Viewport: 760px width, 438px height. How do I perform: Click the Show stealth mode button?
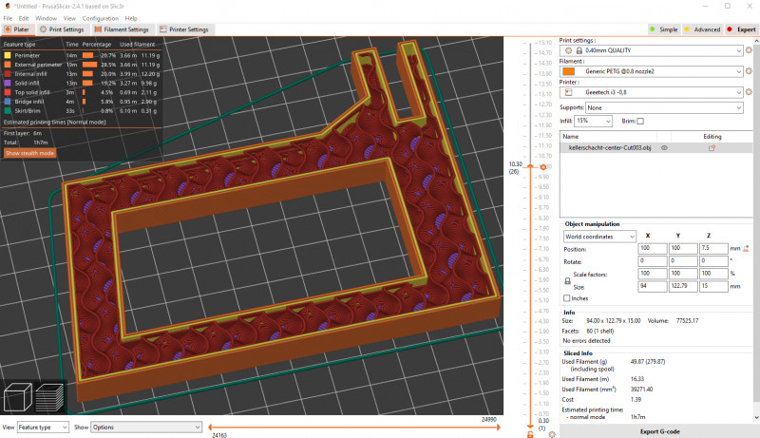(x=29, y=152)
